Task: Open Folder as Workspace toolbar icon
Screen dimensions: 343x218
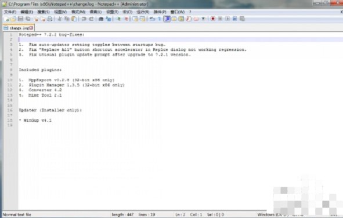Action: pyautogui.click(x=196, y=19)
